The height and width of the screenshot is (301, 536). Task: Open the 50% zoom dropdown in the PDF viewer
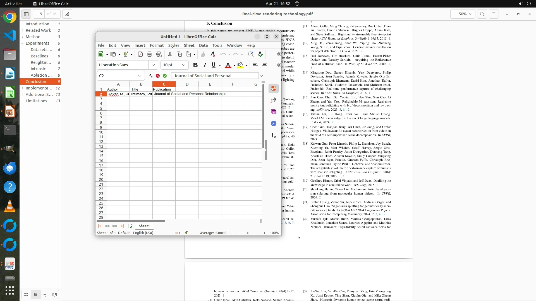pos(463,14)
